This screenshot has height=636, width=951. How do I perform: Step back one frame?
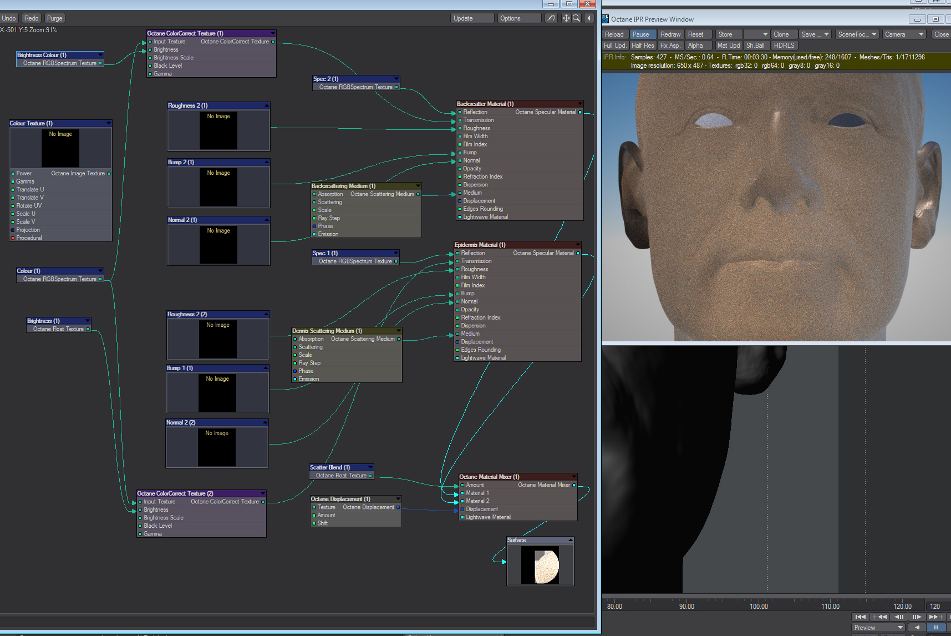point(899,617)
